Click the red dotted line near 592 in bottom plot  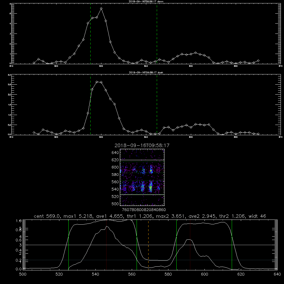190,245
